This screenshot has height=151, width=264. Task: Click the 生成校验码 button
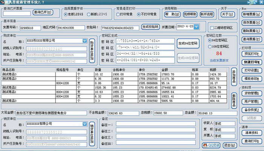click(x=150, y=27)
